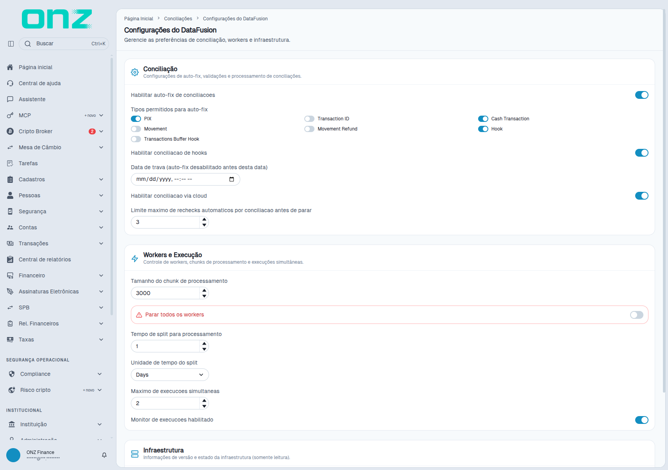The image size is (668, 470).
Task: Click the Risco cripto globe icon
Action: [x=12, y=390]
